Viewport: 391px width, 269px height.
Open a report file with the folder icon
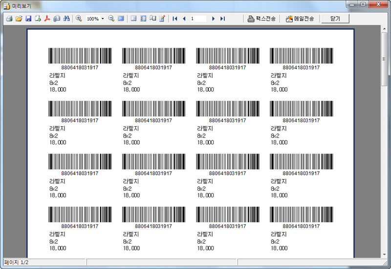point(19,19)
